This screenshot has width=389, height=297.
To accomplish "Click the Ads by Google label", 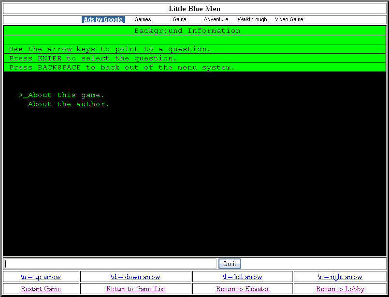I will coord(103,20).
